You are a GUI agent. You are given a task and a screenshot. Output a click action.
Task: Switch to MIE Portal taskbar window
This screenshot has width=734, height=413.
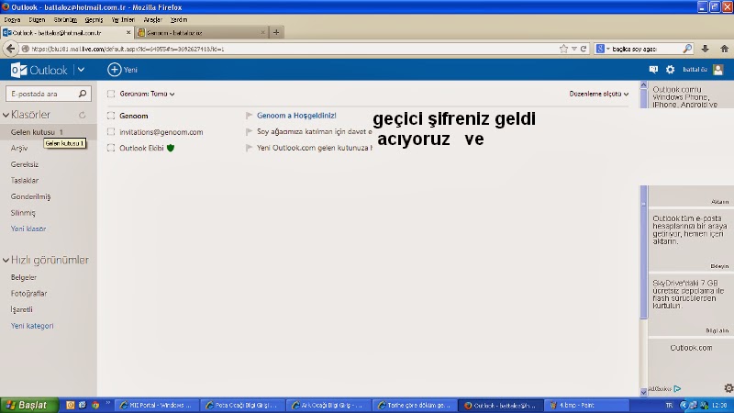coord(157,405)
